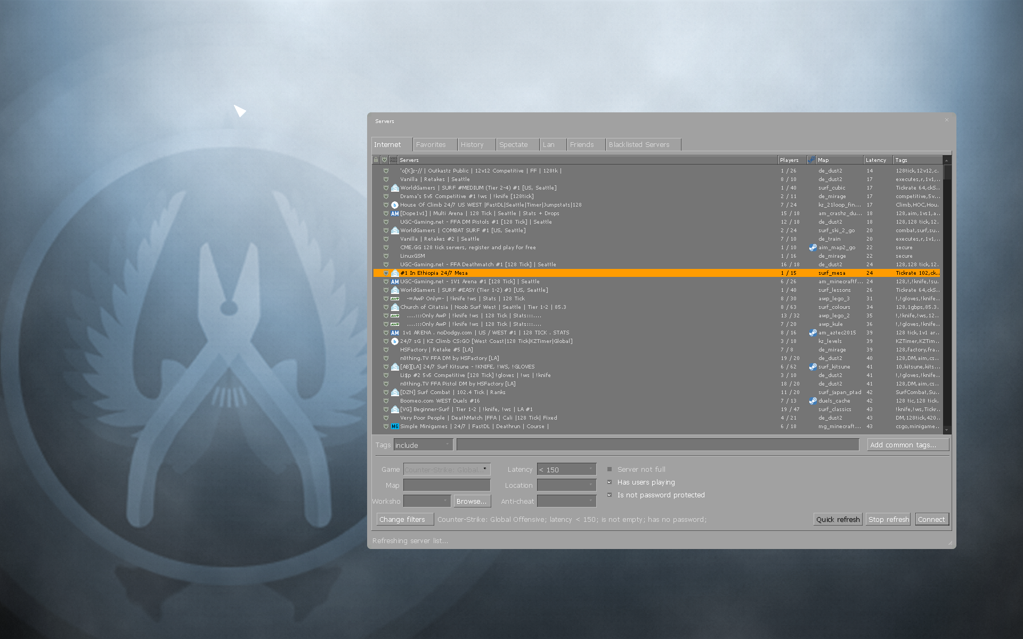Click the AWP icon on the '-=AwP Only=-' row
The image size is (1023, 639).
click(x=394, y=298)
